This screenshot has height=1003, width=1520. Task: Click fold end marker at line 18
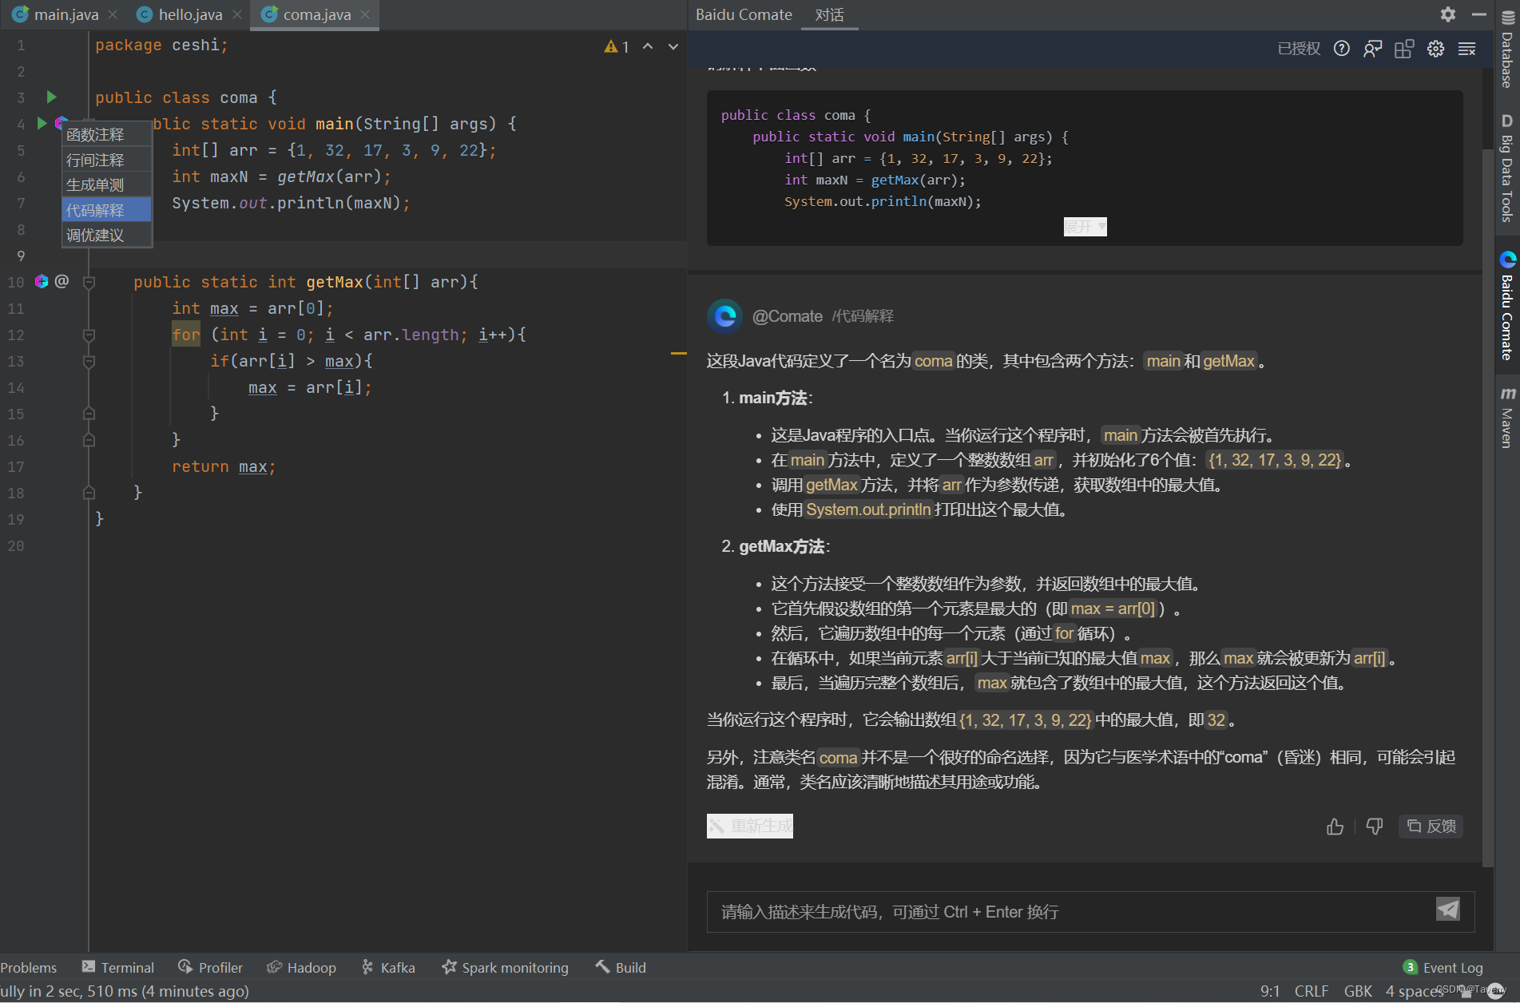[89, 493]
